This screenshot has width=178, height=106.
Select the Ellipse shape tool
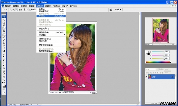click(4, 68)
